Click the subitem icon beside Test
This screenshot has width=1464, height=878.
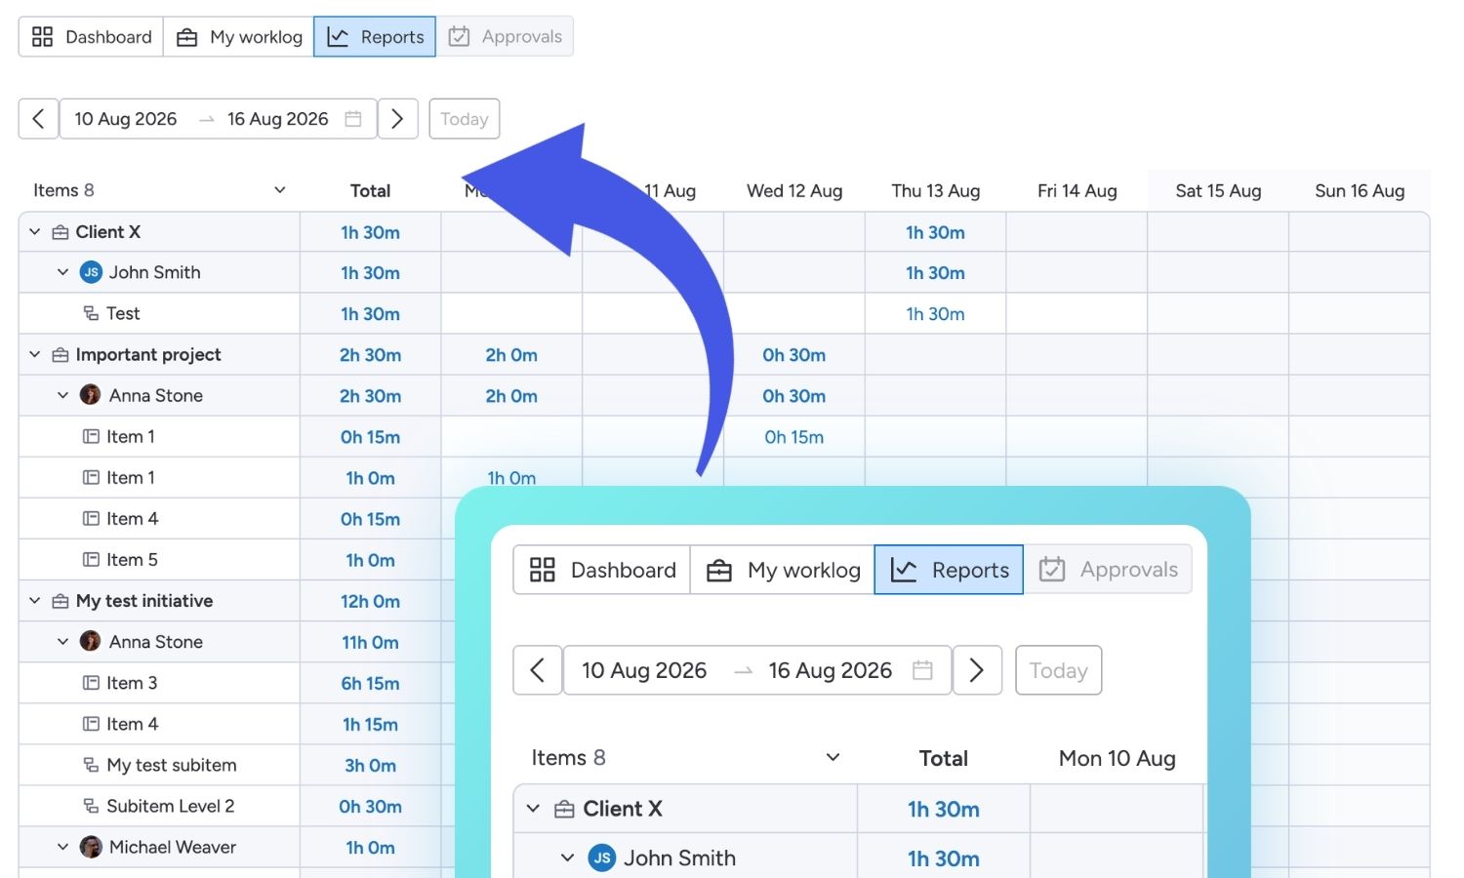91,313
